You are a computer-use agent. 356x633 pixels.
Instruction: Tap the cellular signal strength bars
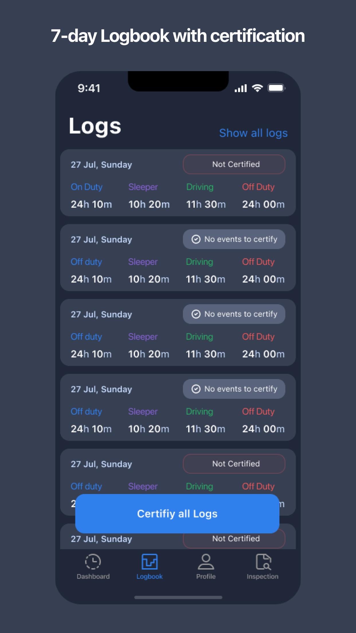240,88
